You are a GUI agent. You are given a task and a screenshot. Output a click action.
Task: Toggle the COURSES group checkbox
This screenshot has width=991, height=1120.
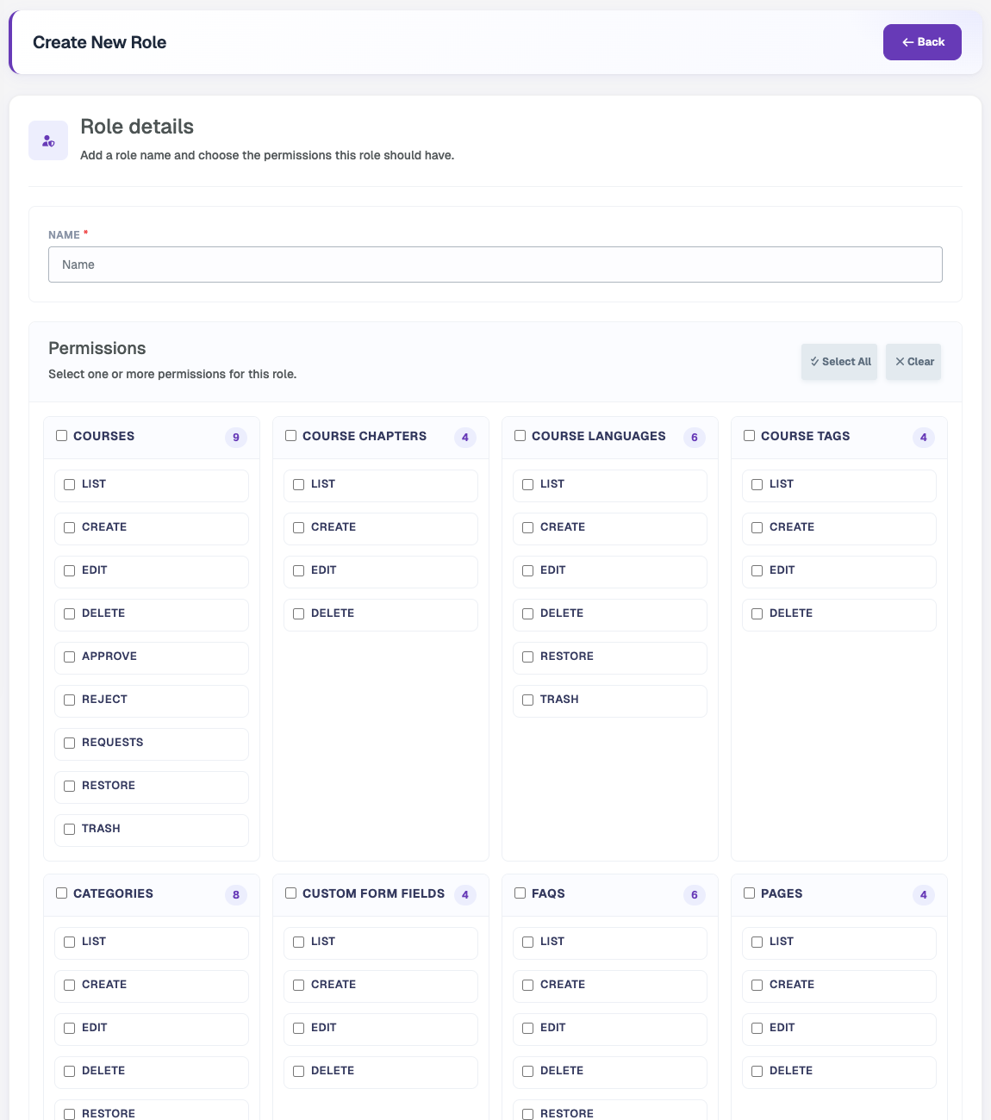point(62,436)
